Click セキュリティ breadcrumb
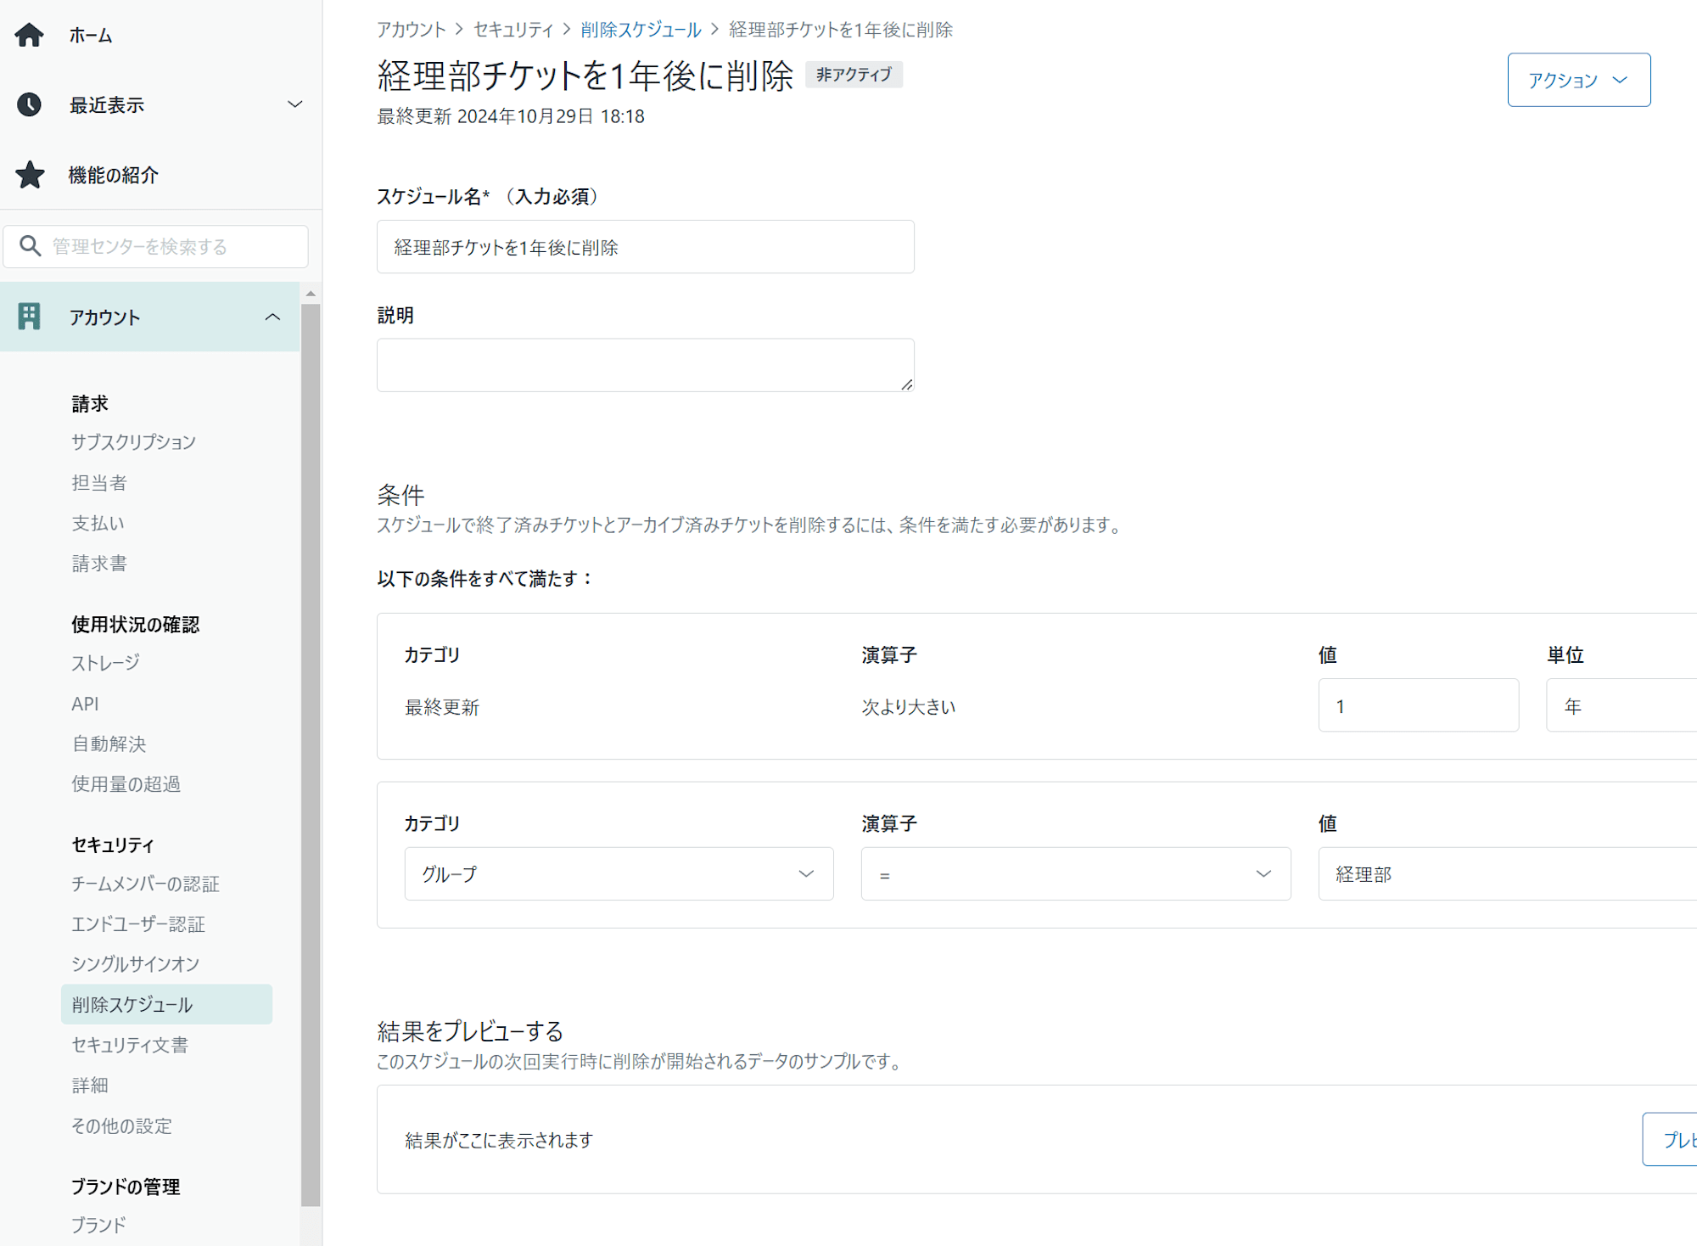The height and width of the screenshot is (1246, 1697). tap(513, 30)
